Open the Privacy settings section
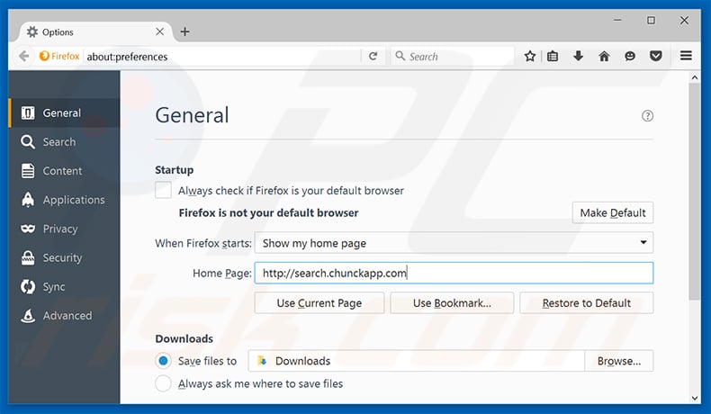The image size is (711, 414). tap(60, 229)
